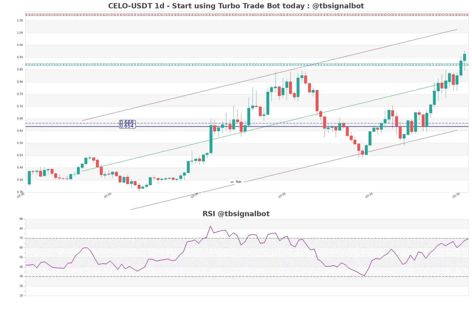Click the RSI @tbsignalbot subtitle
The image size is (472, 315).
(236, 214)
